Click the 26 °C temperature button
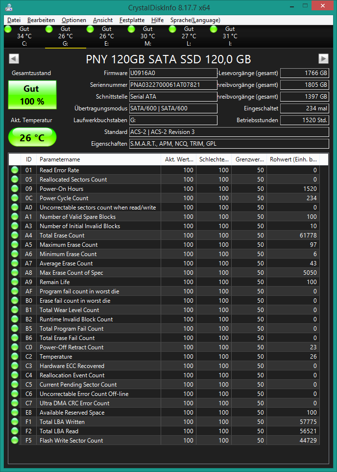Screen dimensions: 337x472 click(32, 137)
